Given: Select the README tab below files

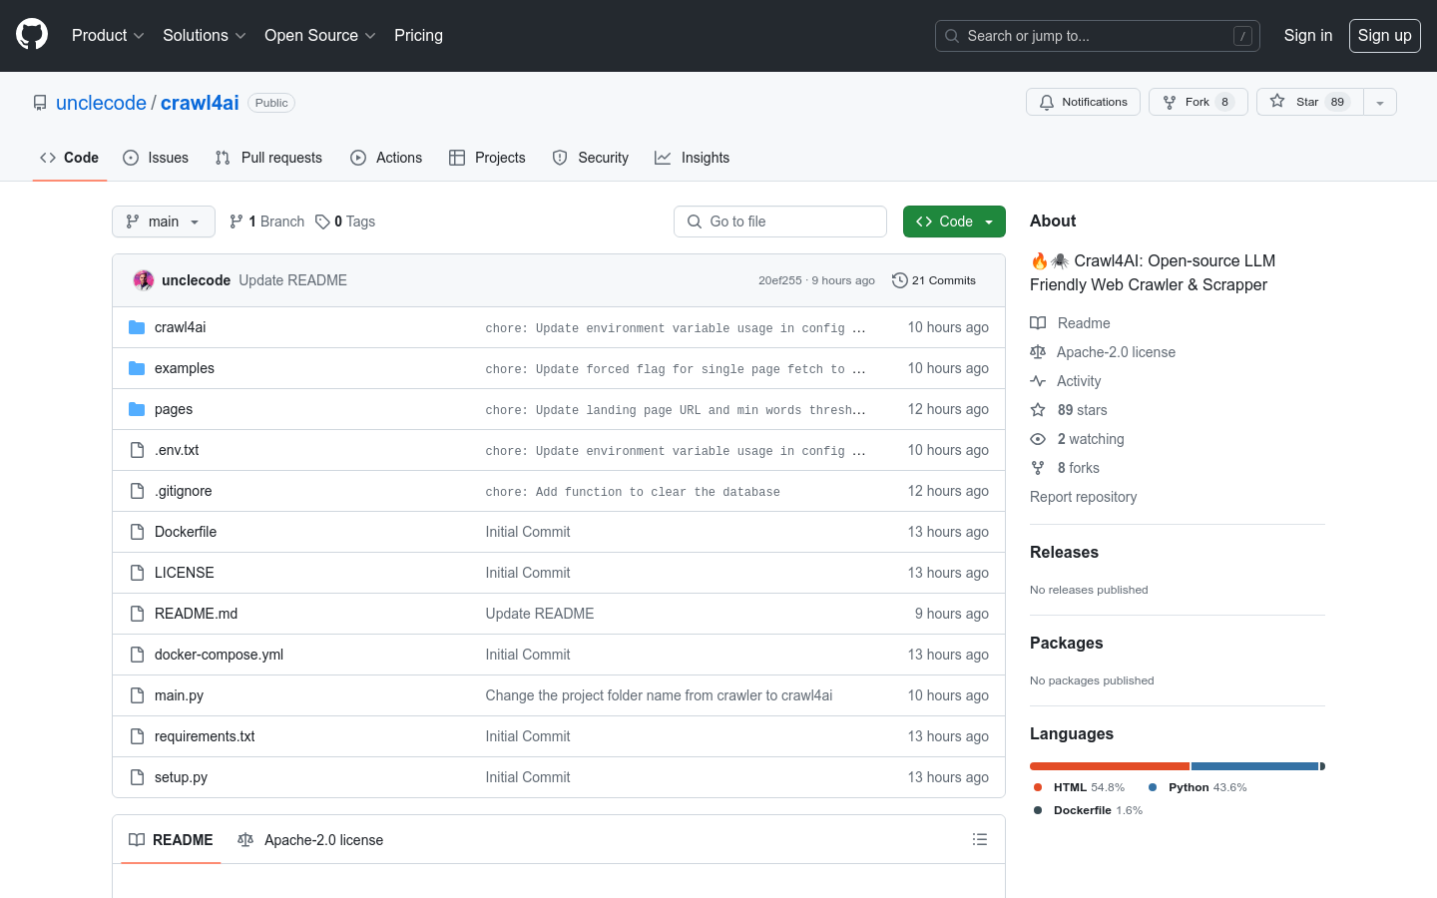Looking at the screenshot, I should [x=171, y=840].
